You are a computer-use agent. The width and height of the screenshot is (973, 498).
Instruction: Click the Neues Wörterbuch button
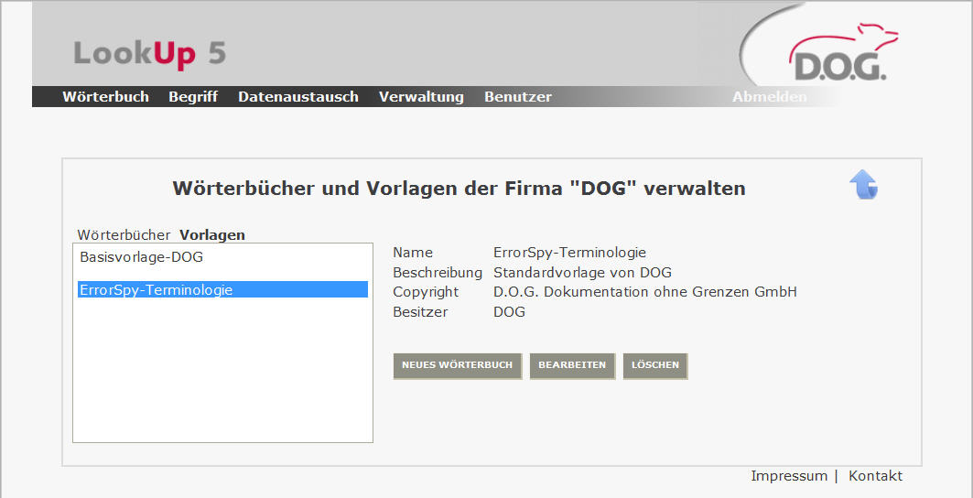click(458, 366)
